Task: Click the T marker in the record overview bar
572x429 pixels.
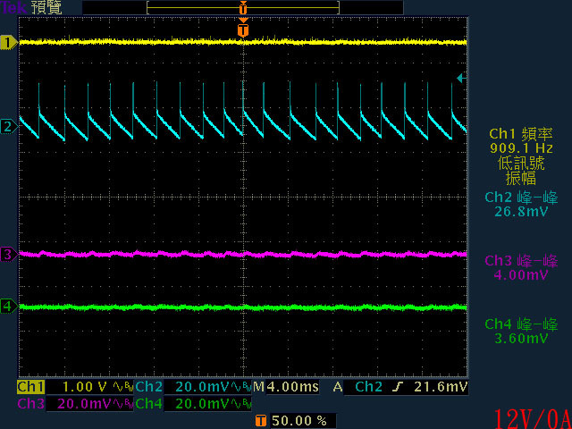Action: point(243,8)
